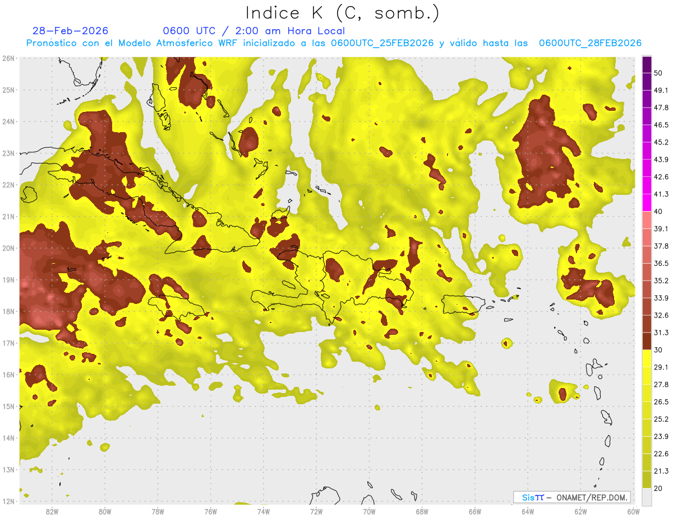The width and height of the screenshot is (673, 519).
Task: Click the colorbar label '30'
Action: coord(659,350)
